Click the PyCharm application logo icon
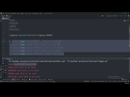 point(1,13)
